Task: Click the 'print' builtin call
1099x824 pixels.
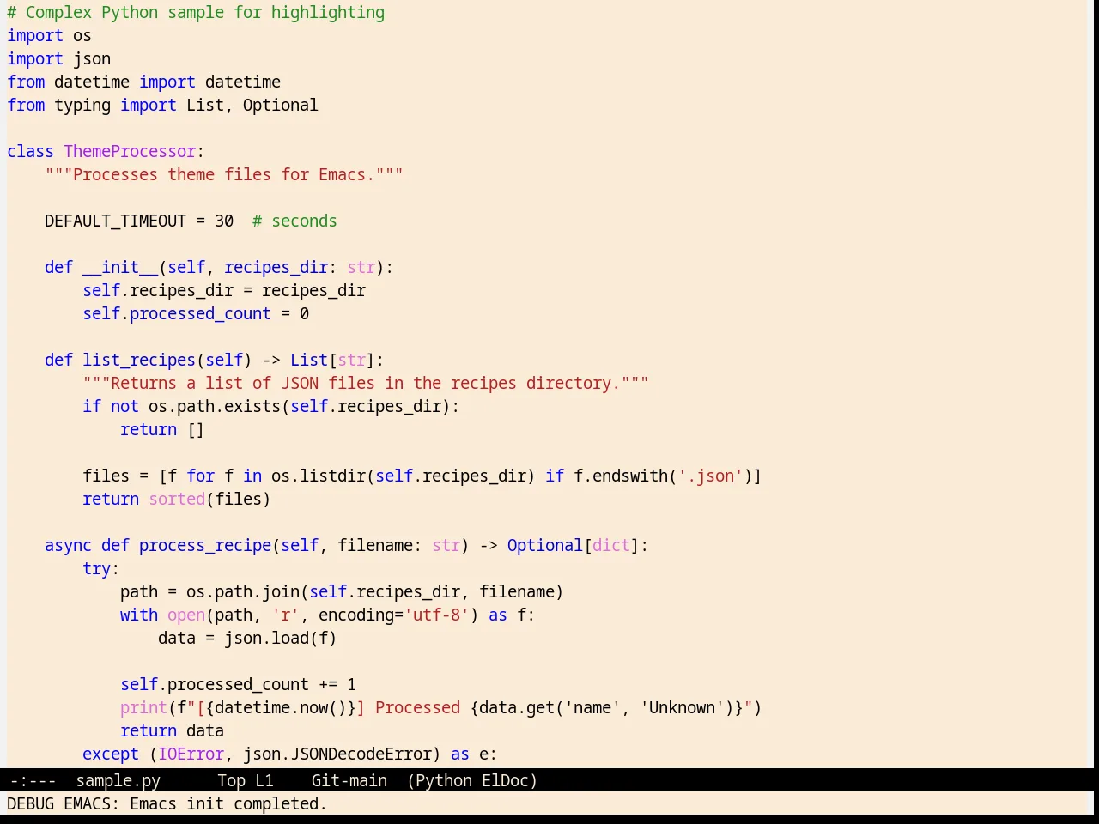Action: 143,707
